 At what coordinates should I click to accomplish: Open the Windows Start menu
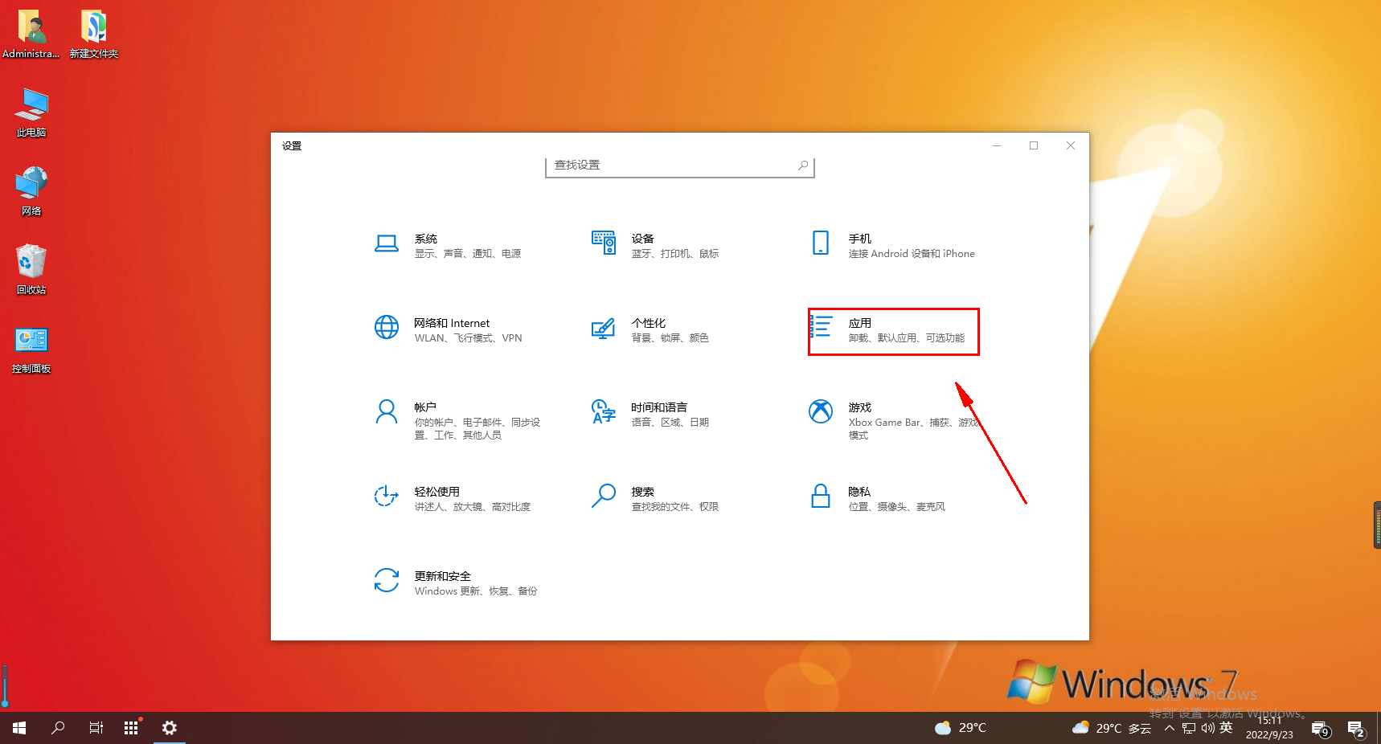19,728
